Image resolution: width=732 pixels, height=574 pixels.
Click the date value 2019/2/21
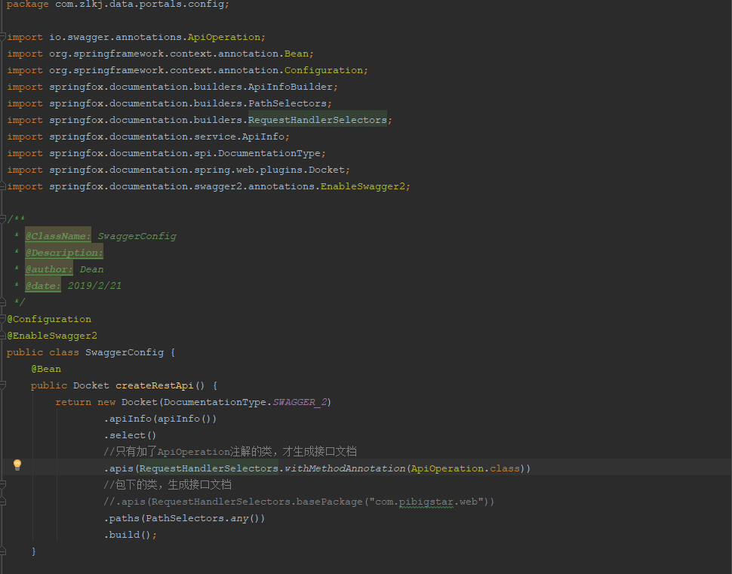pos(95,286)
